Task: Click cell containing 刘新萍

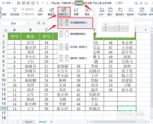Action: 95,95
